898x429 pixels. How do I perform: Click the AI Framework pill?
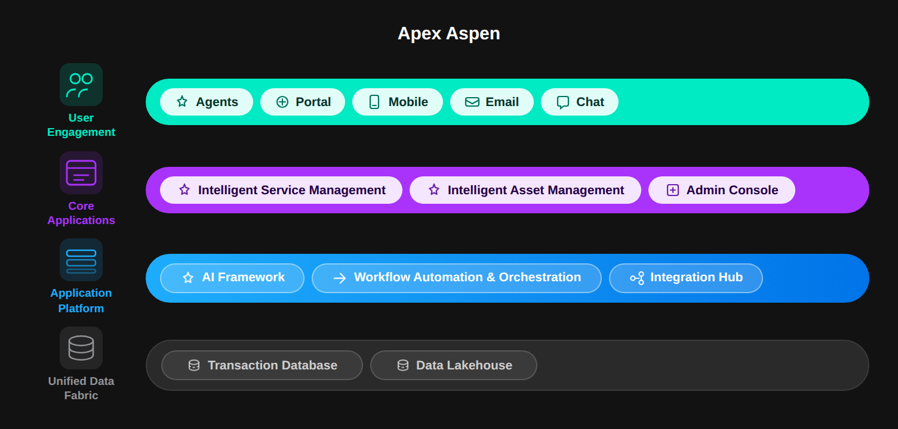click(232, 277)
